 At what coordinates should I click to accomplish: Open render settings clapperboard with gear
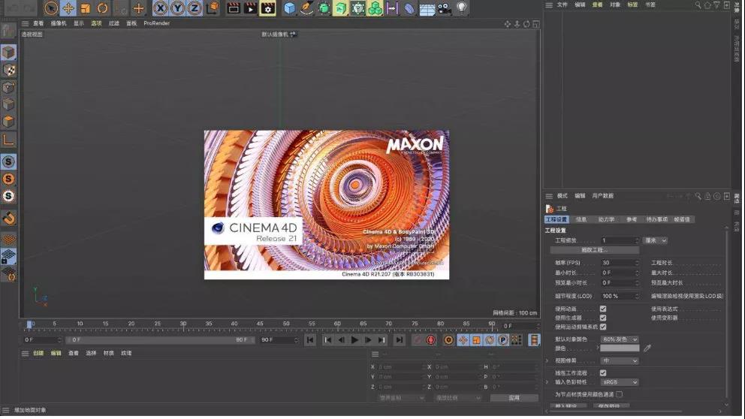(x=268, y=8)
